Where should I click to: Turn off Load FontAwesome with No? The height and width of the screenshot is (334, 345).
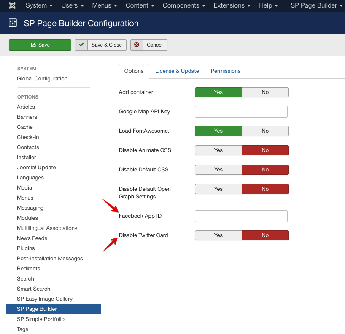coord(265,131)
